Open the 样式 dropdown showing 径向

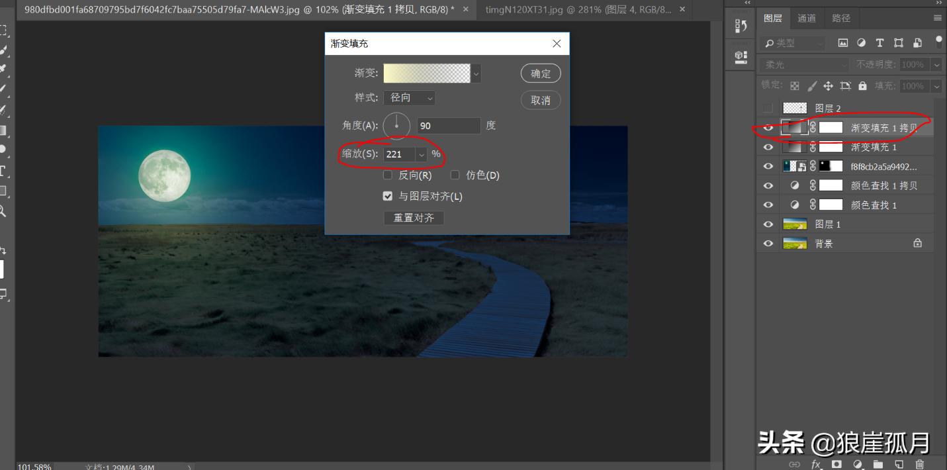pyautogui.click(x=408, y=97)
